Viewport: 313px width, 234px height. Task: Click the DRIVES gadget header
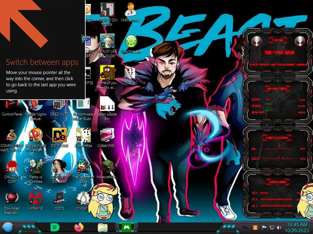(x=277, y=182)
